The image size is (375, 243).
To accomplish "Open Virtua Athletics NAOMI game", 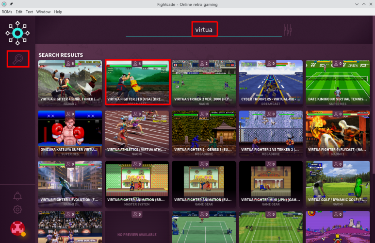I will (137, 134).
